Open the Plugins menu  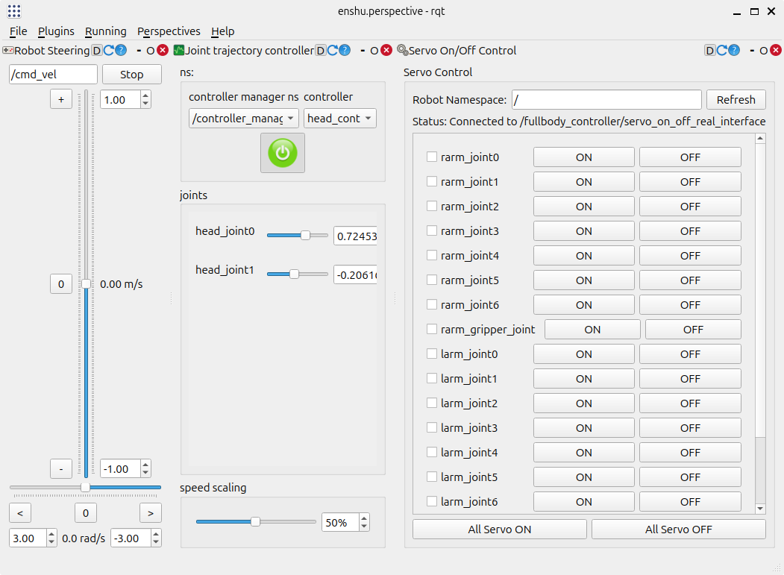[x=56, y=31]
